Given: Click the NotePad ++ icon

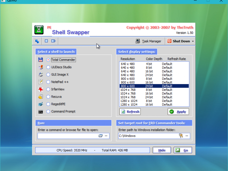Looking at the screenshot, I should [40, 82].
